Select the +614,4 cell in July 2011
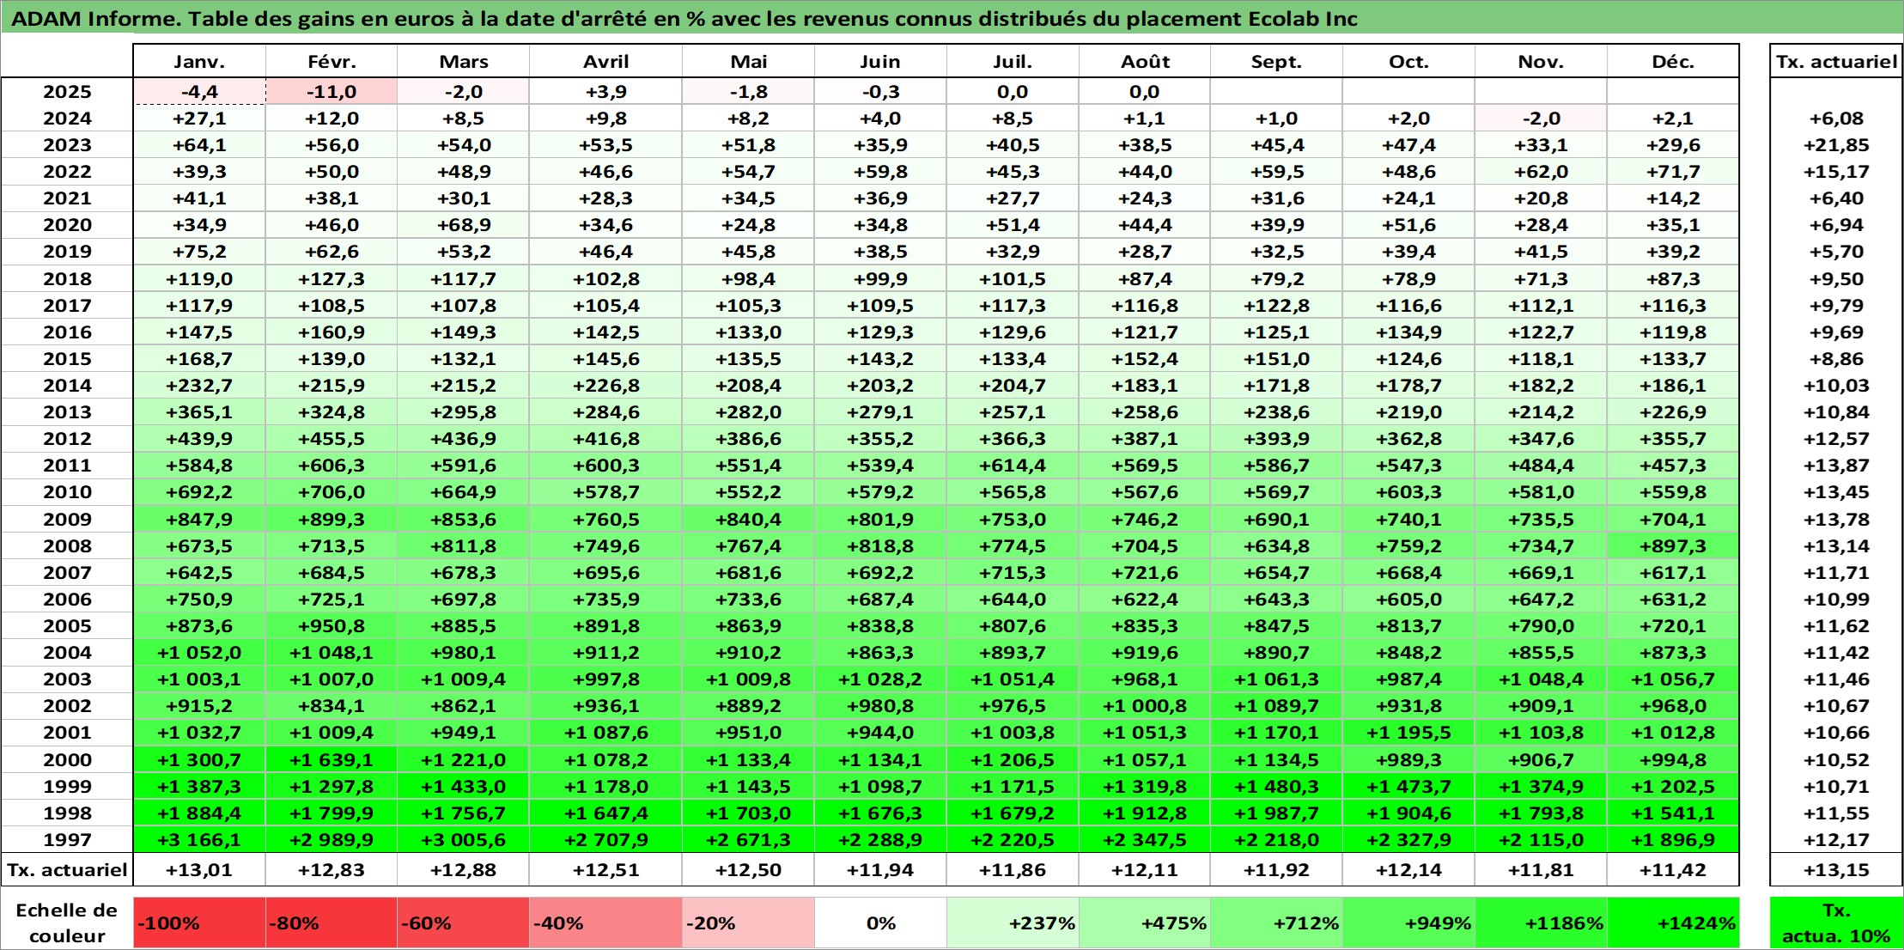Viewport: 1904px width, 950px height. tap(1013, 465)
